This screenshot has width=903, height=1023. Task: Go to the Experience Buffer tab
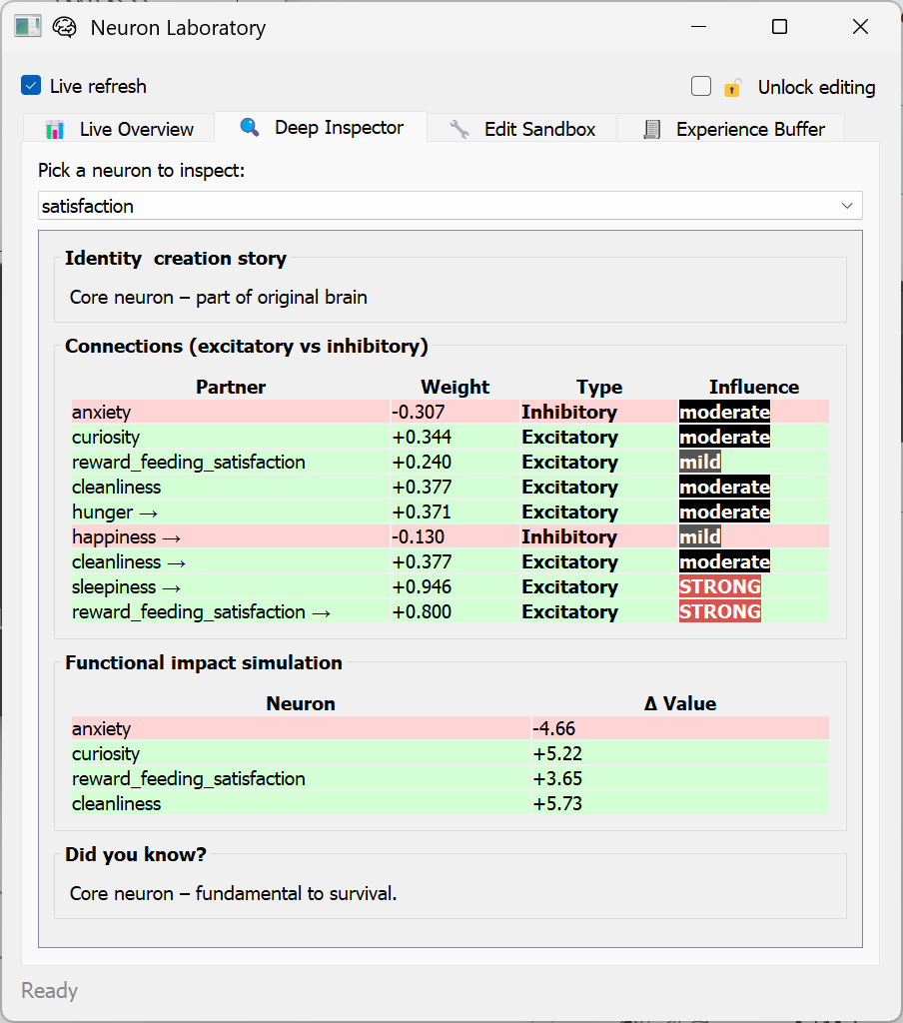[733, 129]
